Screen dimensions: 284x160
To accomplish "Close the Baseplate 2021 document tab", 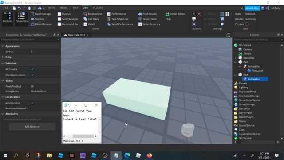I will point(87,35).
